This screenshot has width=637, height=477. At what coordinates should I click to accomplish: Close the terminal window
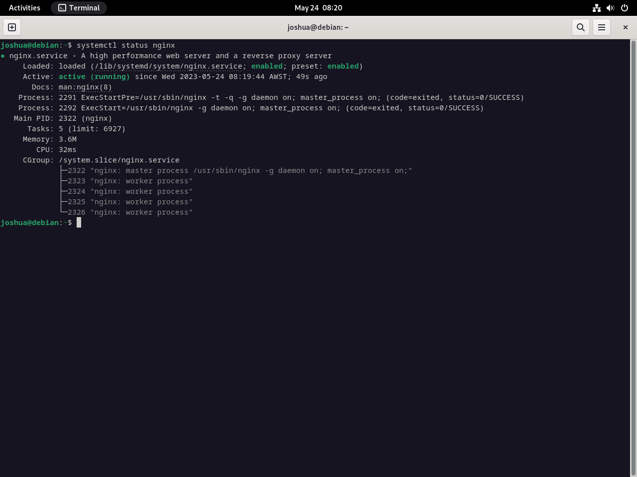pos(626,27)
